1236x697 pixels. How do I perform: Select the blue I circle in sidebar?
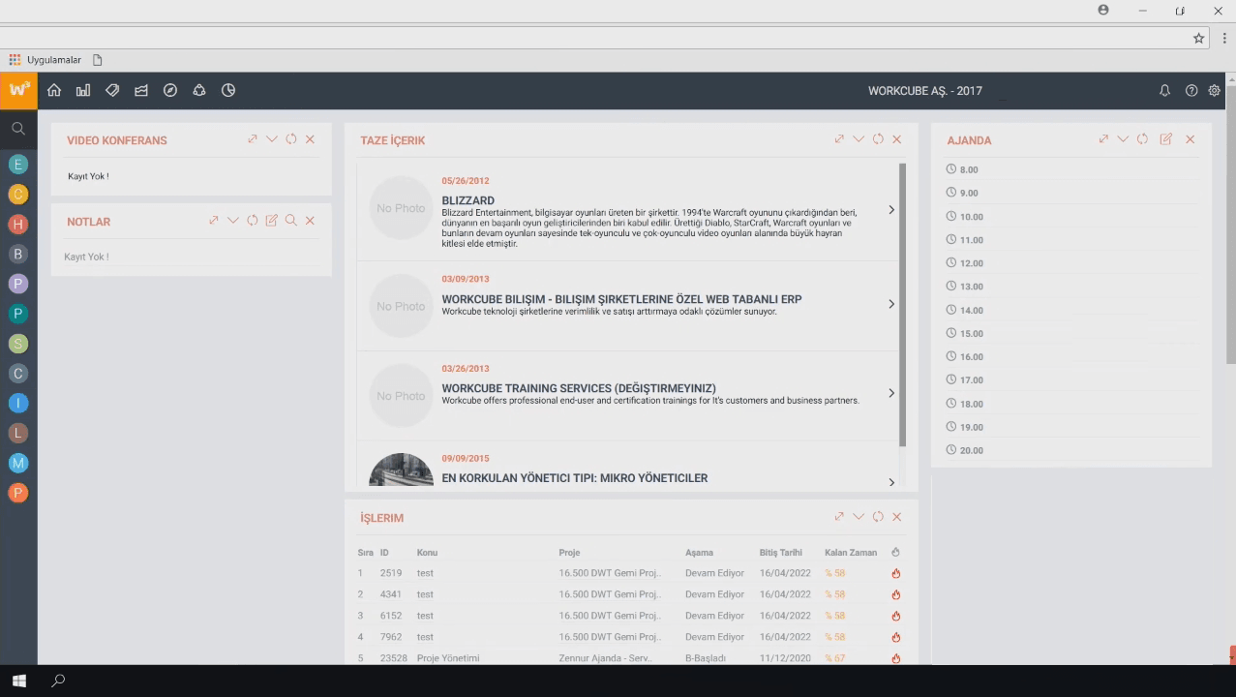tap(17, 403)
